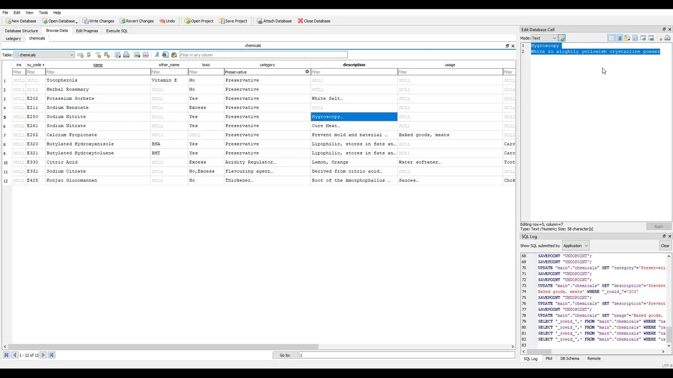The height and width of the screenshot is (378, 673).
Task: Select the Konjac Glucomannan cell
Action: tap(98, 181)
